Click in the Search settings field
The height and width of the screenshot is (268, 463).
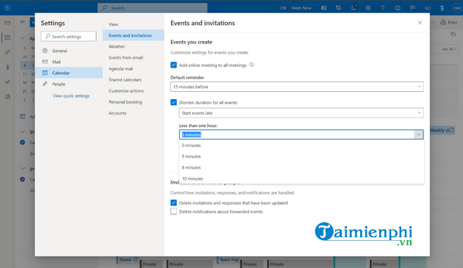pos(68,36)
